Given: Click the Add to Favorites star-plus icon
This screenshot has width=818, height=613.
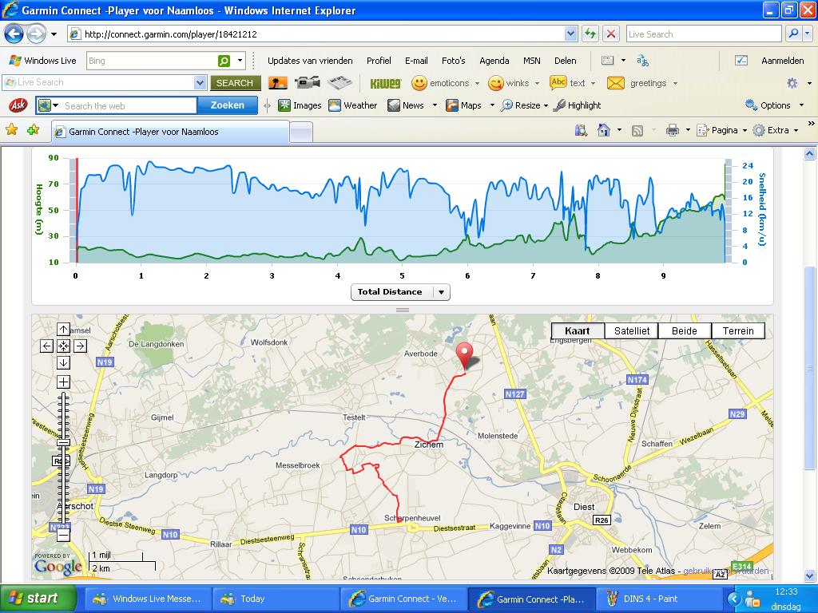Looking at the screenshot, I should [33, 130].
